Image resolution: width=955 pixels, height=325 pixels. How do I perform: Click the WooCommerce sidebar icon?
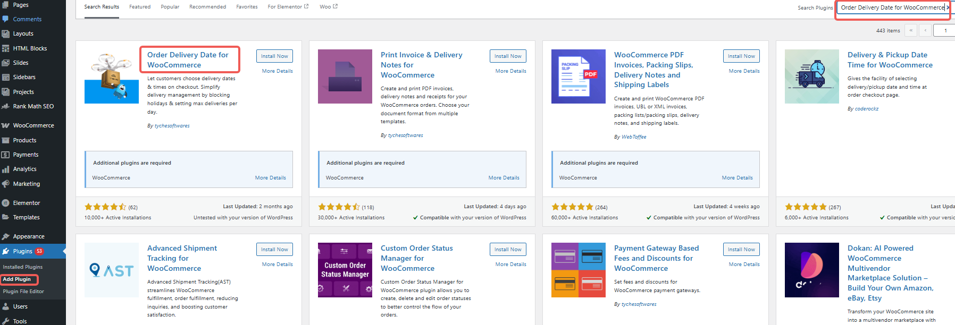pyautogui.click(x=6, y=126)
